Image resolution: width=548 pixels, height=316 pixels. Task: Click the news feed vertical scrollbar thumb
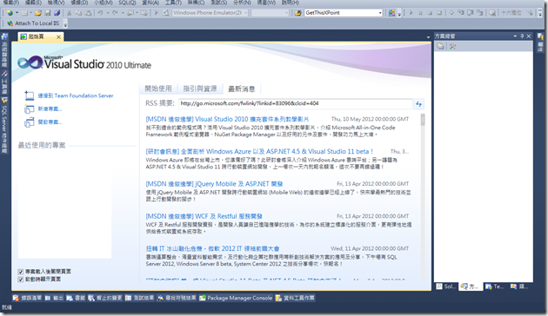[x=423, y=120]
